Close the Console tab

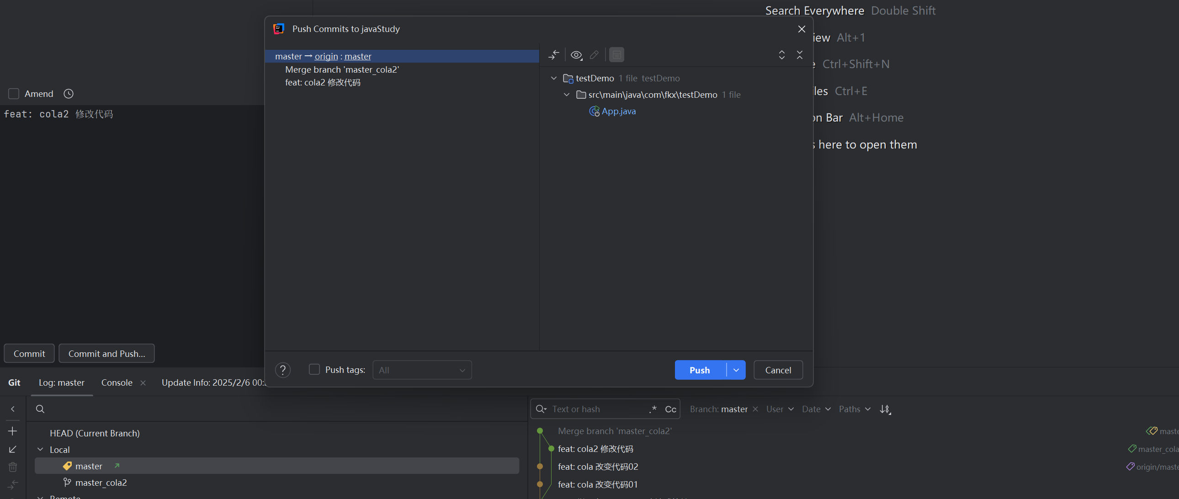pyautogui.click(x=143, y=383)
